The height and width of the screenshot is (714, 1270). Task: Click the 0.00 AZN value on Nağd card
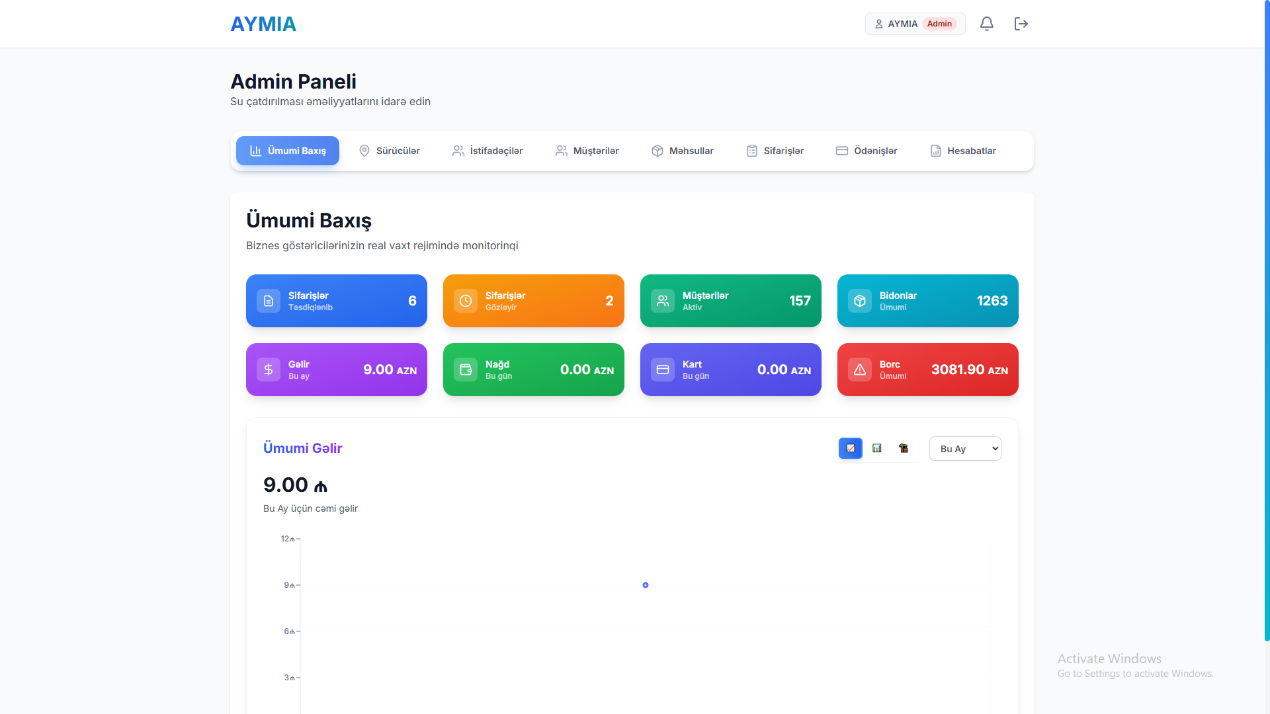[x=587, y=370]
